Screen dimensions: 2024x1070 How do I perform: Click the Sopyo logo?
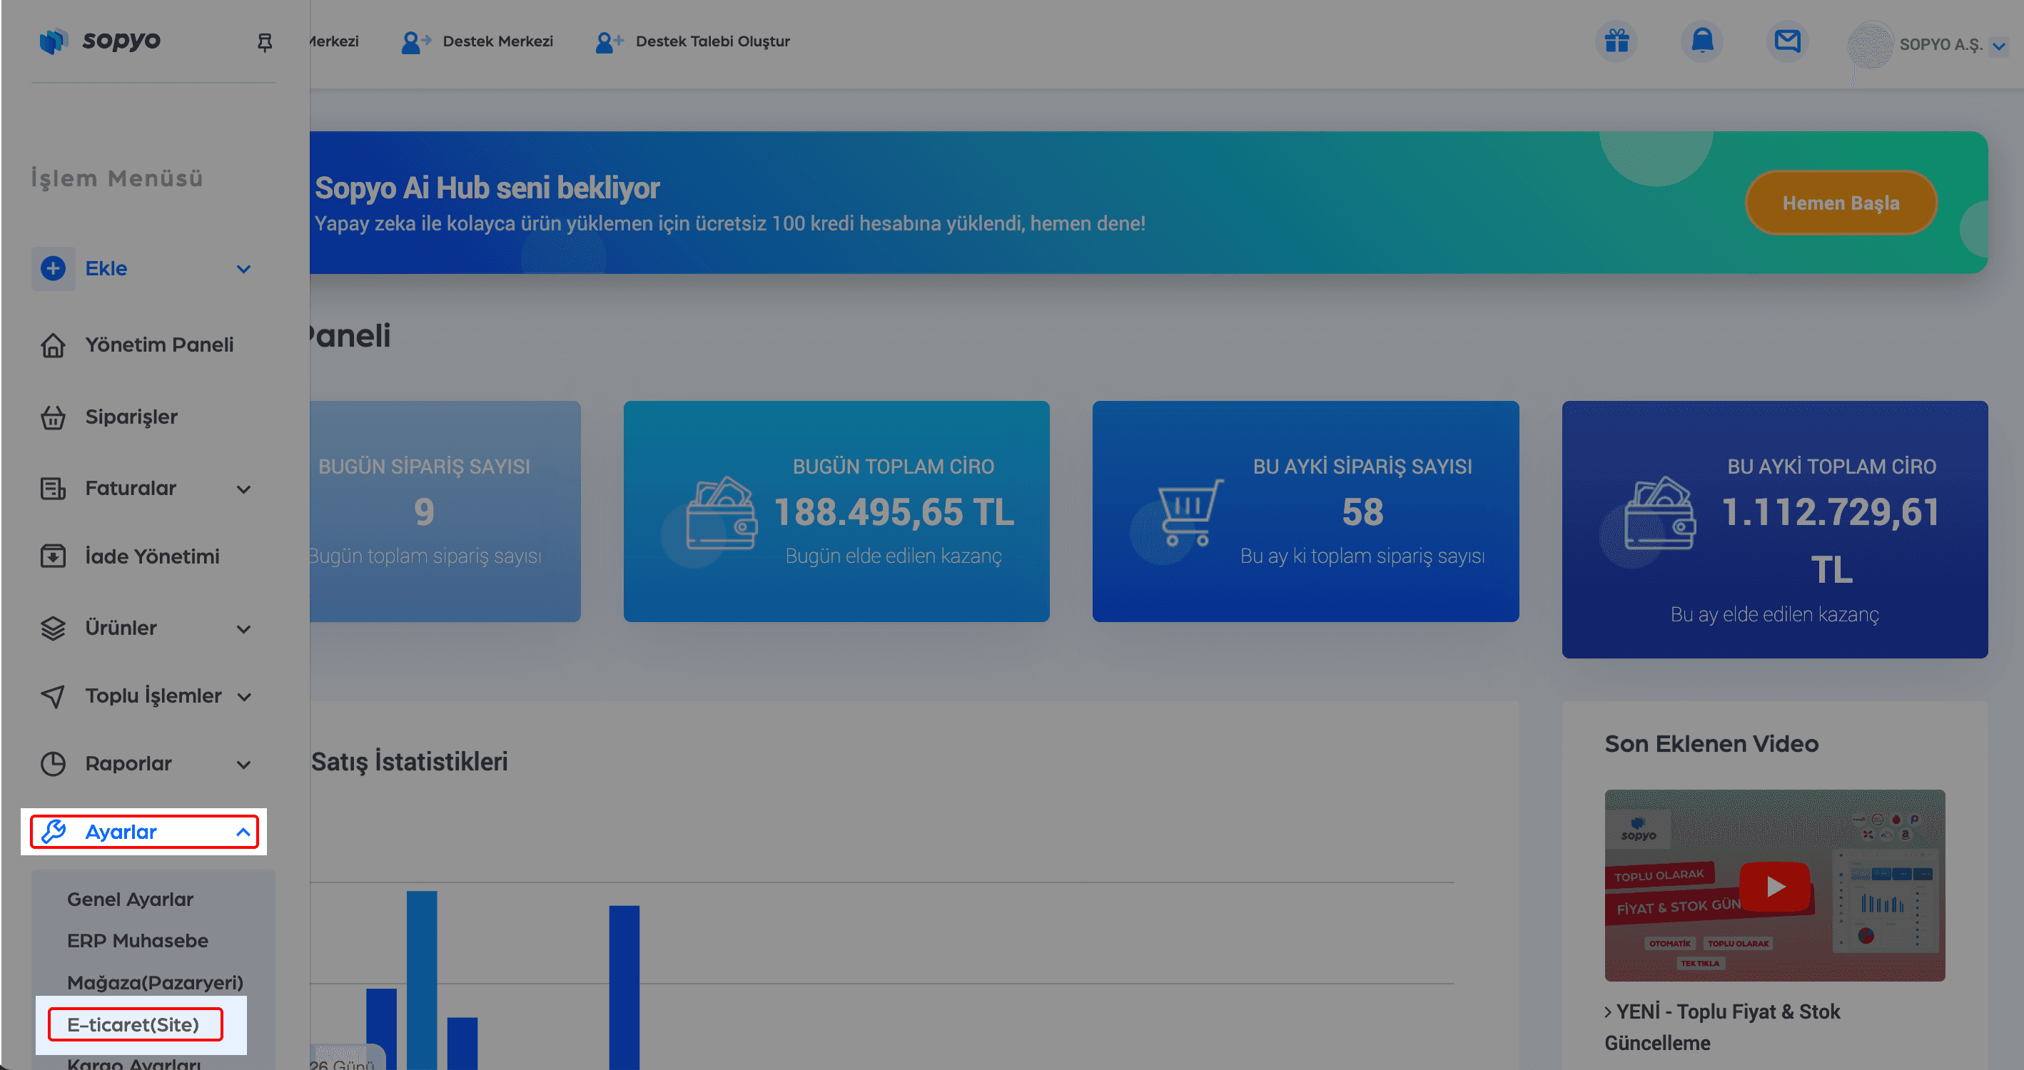click(x=101, y=41)
